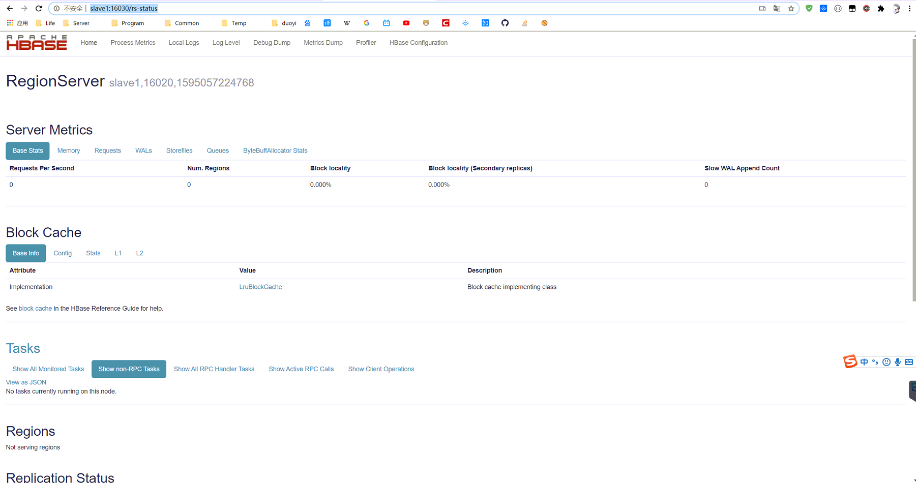
Task: Open the send-to-device icon in the address bar
Action: tap(762, 8)
